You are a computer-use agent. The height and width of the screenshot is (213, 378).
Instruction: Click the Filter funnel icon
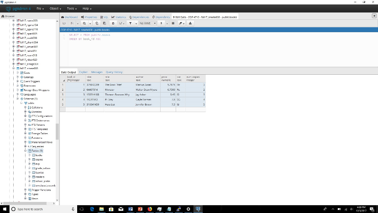[x=131, y=23]
